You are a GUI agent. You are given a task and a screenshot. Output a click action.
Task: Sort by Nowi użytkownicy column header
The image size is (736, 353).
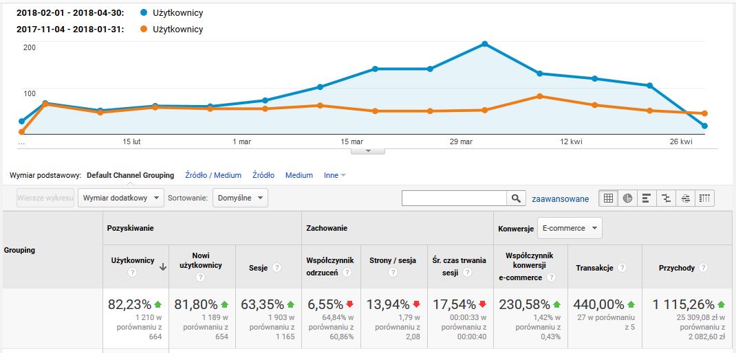point(201,260)
